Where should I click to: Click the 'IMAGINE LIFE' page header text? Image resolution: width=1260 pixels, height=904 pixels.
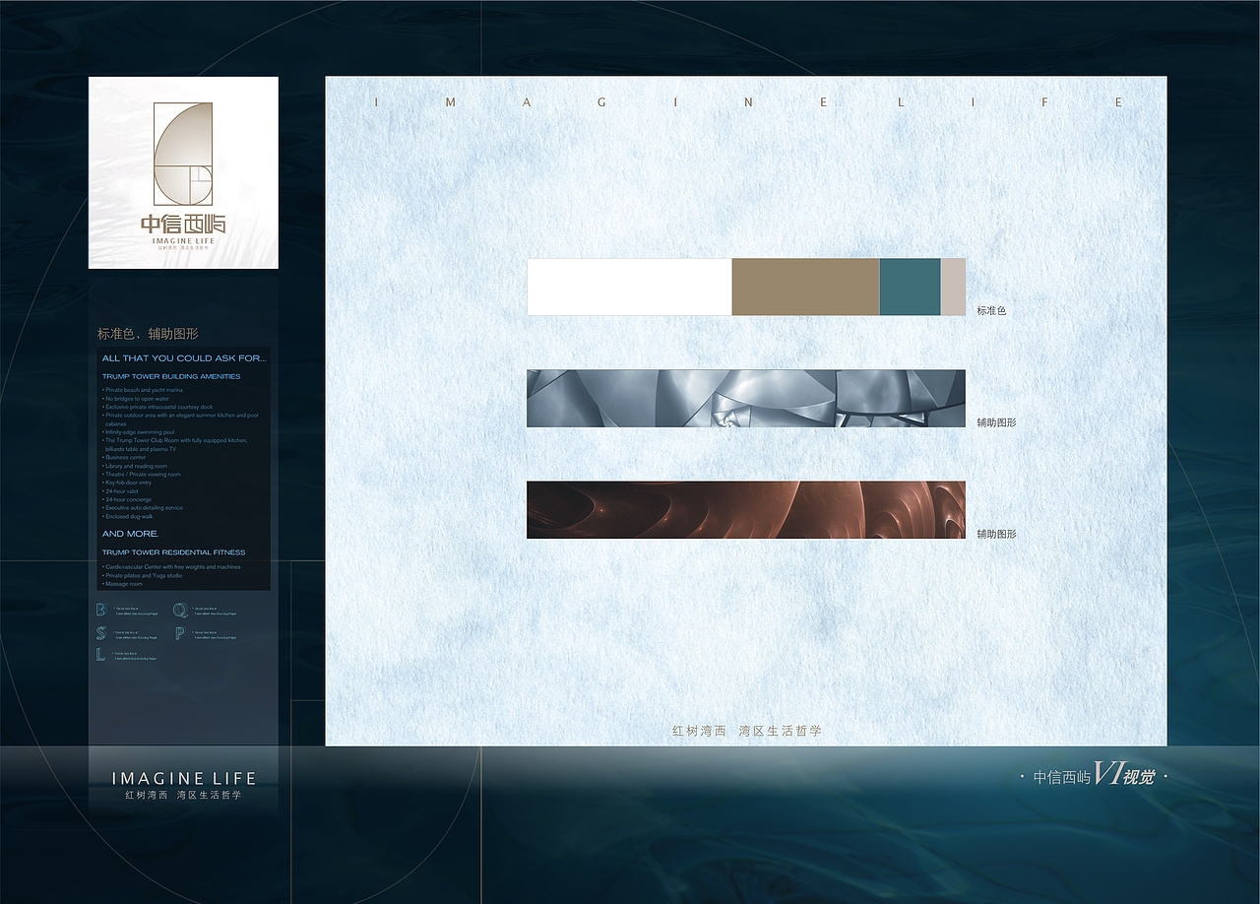click(749, 102)
